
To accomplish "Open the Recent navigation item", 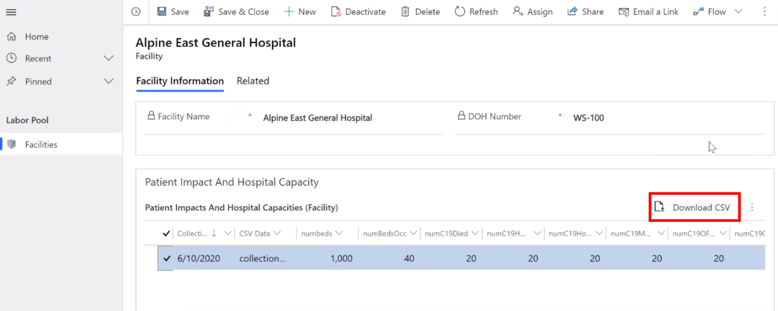I will pyautogui.click(x=61, y=58).
